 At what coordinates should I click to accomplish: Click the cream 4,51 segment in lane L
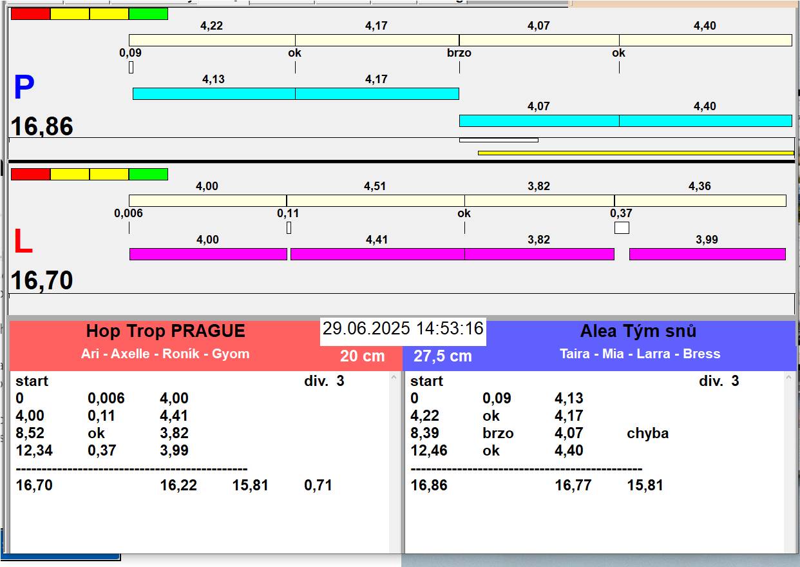coord(376,200)
